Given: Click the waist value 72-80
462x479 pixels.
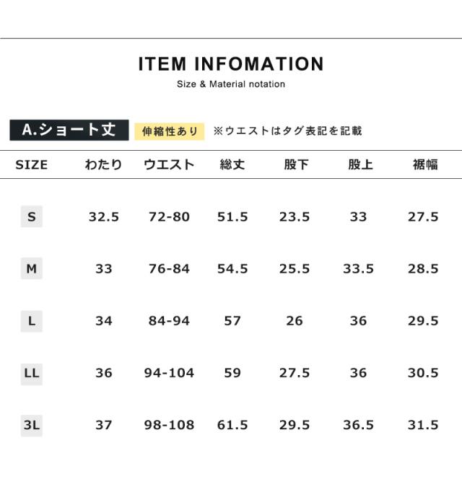Looking at the screenshot, I should point(169,216).
